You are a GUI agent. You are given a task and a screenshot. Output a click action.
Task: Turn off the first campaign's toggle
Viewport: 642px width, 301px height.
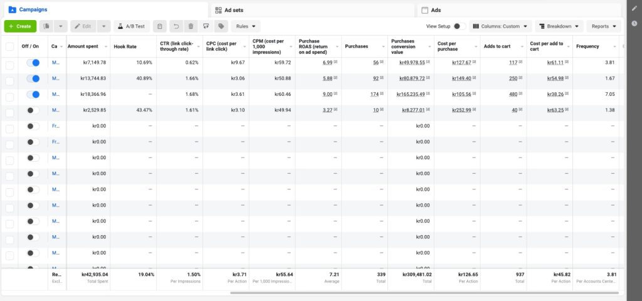[x=33, y=63]
